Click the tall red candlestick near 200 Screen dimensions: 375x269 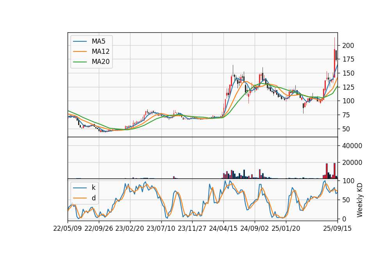click(x=335, y=63)
